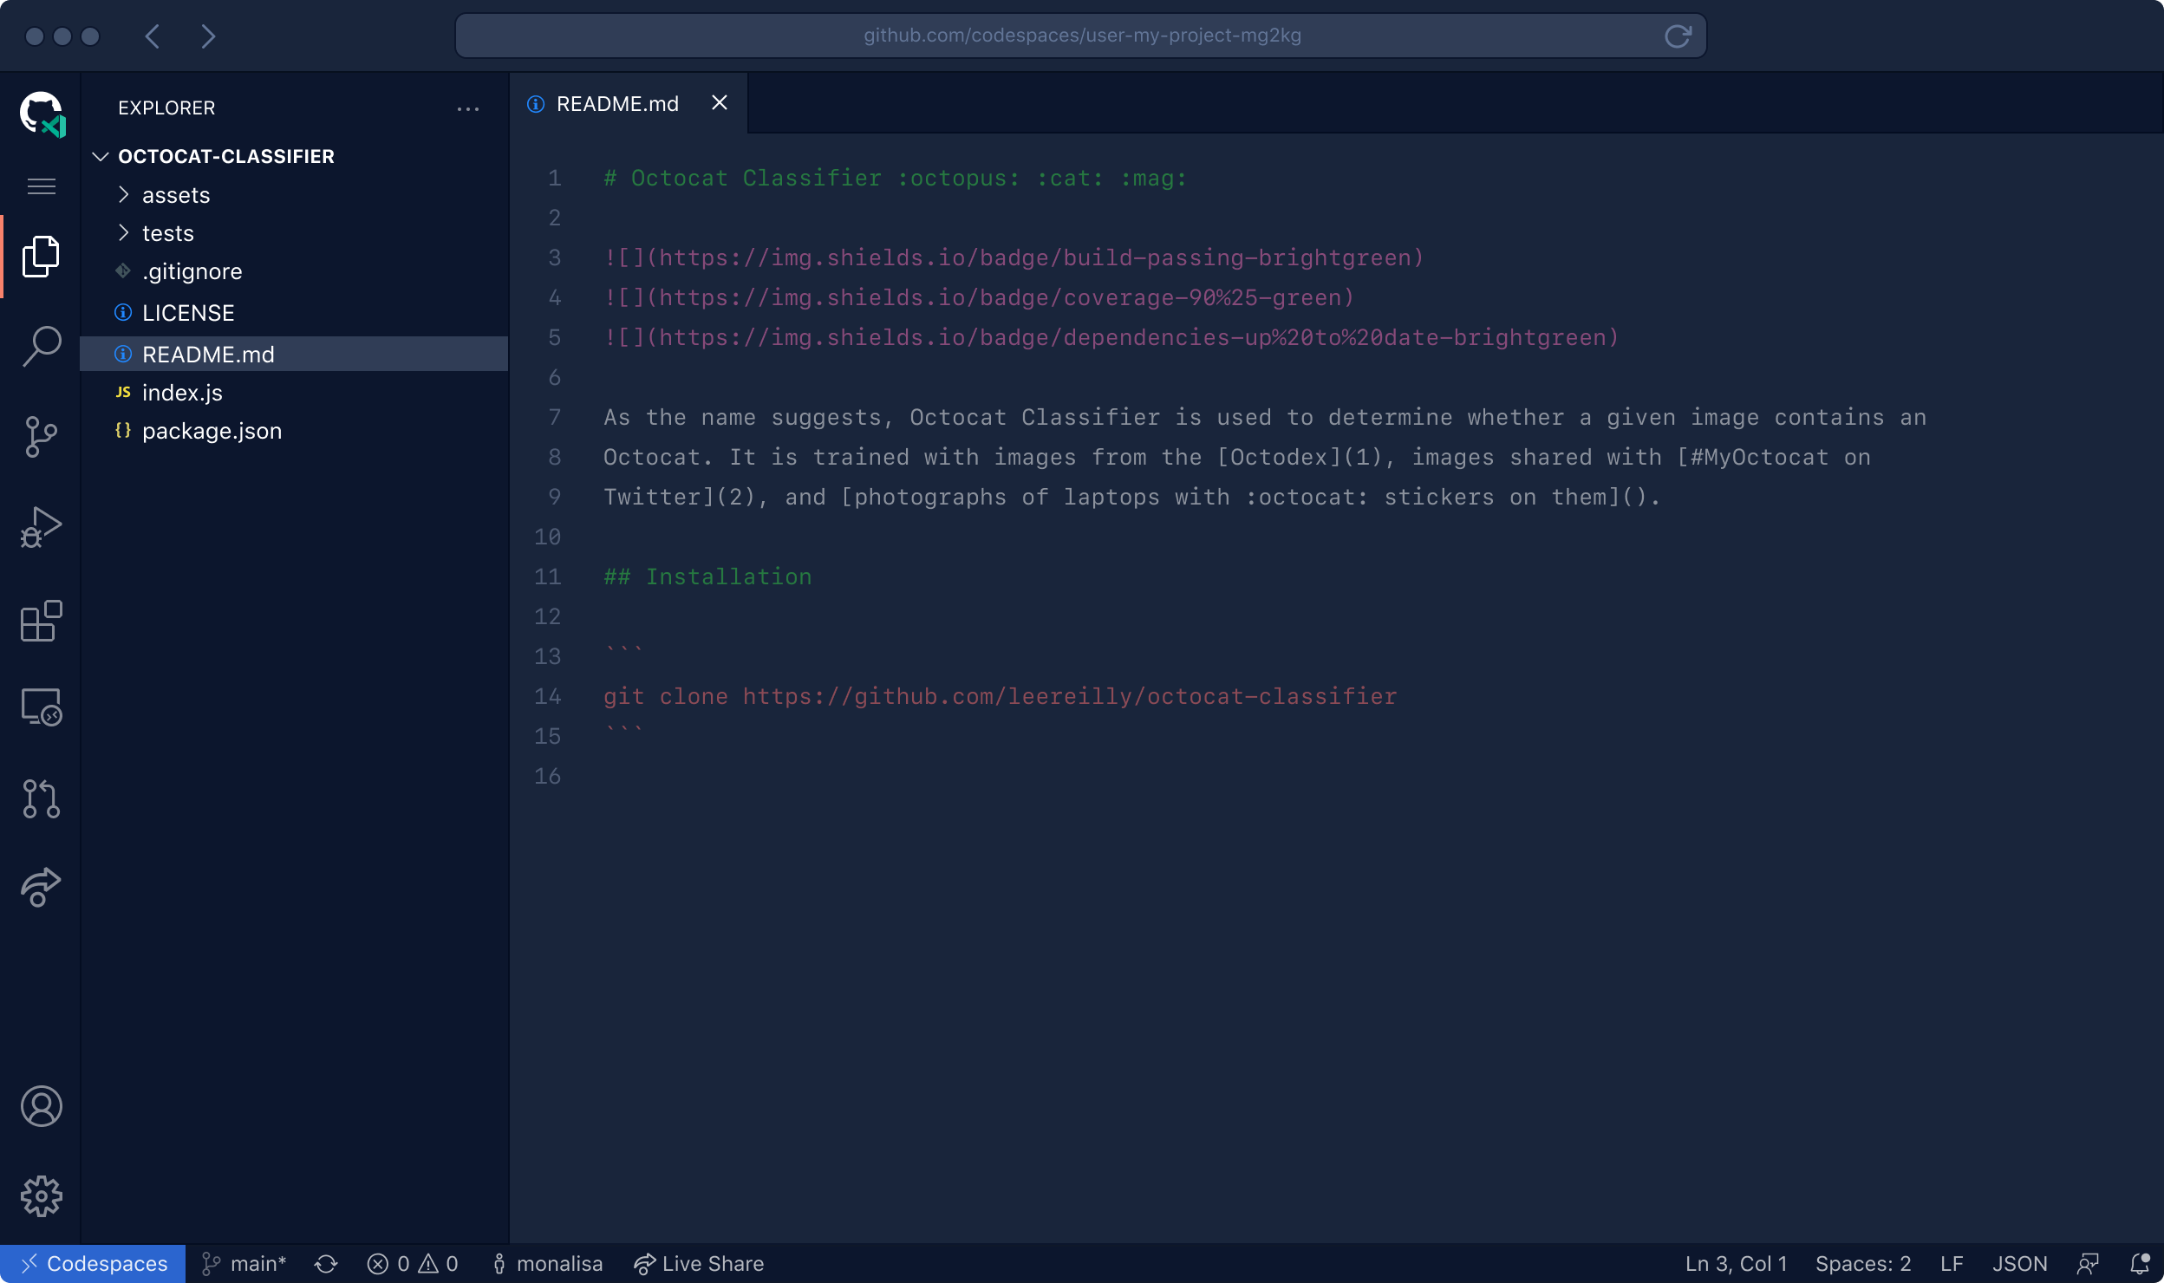Click the main* branch synchronize icon
Image resolution: width=2164 pixels, height=1283 pixels.
326,1263
